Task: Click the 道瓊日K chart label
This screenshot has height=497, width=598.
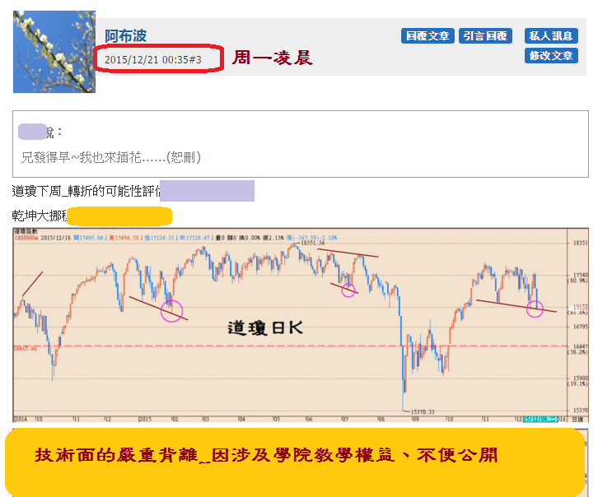Action: point(265,327)
